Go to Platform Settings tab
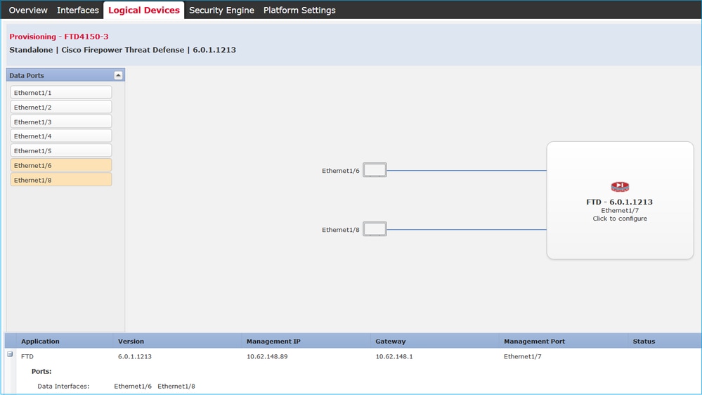 (299, 10)
